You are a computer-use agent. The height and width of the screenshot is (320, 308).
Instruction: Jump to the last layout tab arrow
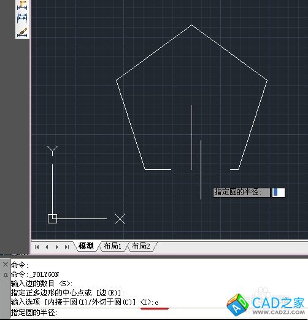tap(67, 247)
